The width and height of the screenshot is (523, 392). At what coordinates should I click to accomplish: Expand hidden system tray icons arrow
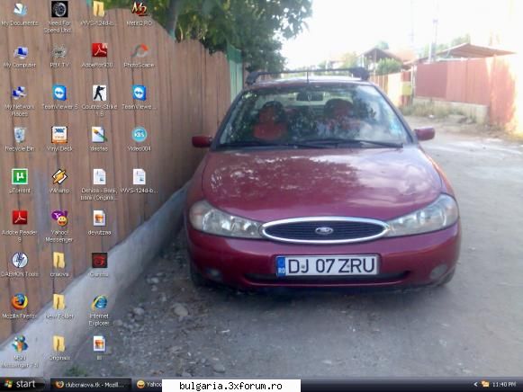[x=475, y=385]
